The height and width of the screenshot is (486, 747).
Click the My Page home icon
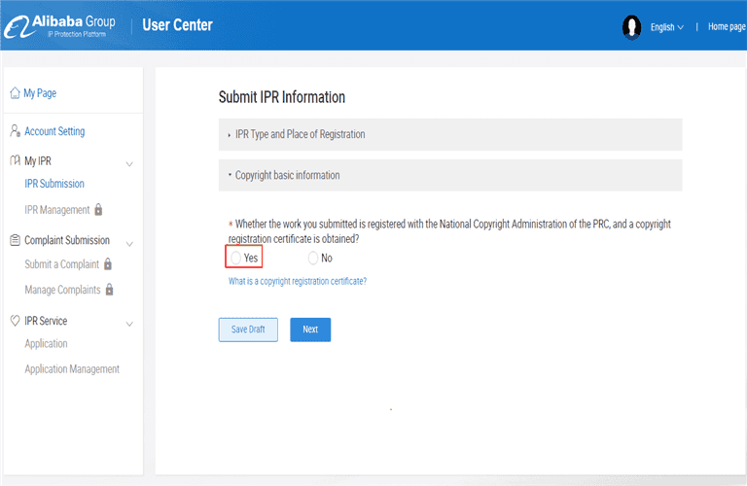pyautogui.click(x=15, y=92)
